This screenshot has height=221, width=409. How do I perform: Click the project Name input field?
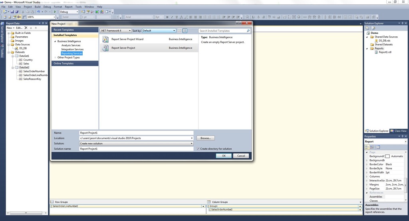point(136,133)
